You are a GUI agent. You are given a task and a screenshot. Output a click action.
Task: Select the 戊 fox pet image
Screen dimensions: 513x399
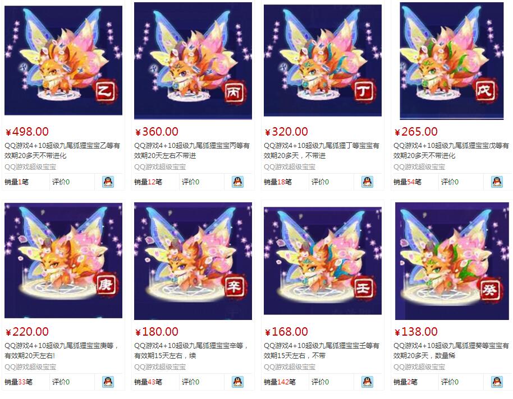click(x=452, y=61)
